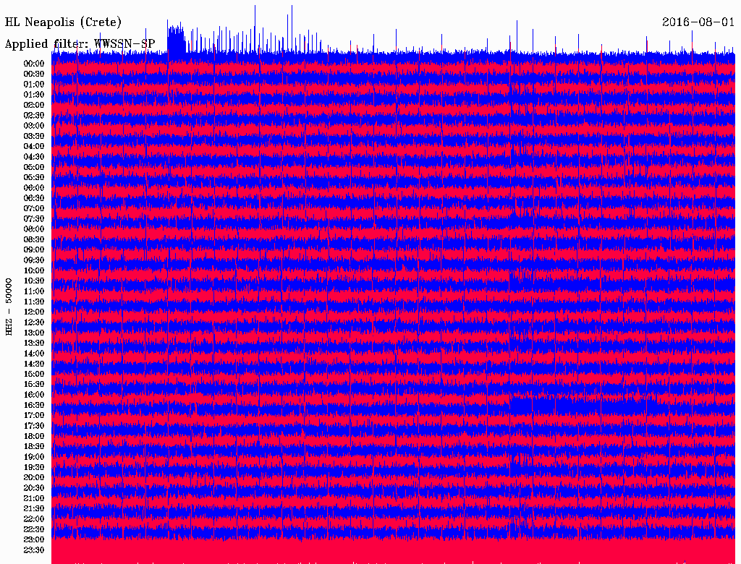Select the 12:00 time row label
The height and width of the screenshot is (564, 741).
(34, 312)
